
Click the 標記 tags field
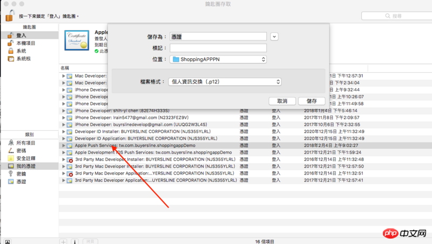[x=218, y=48]
